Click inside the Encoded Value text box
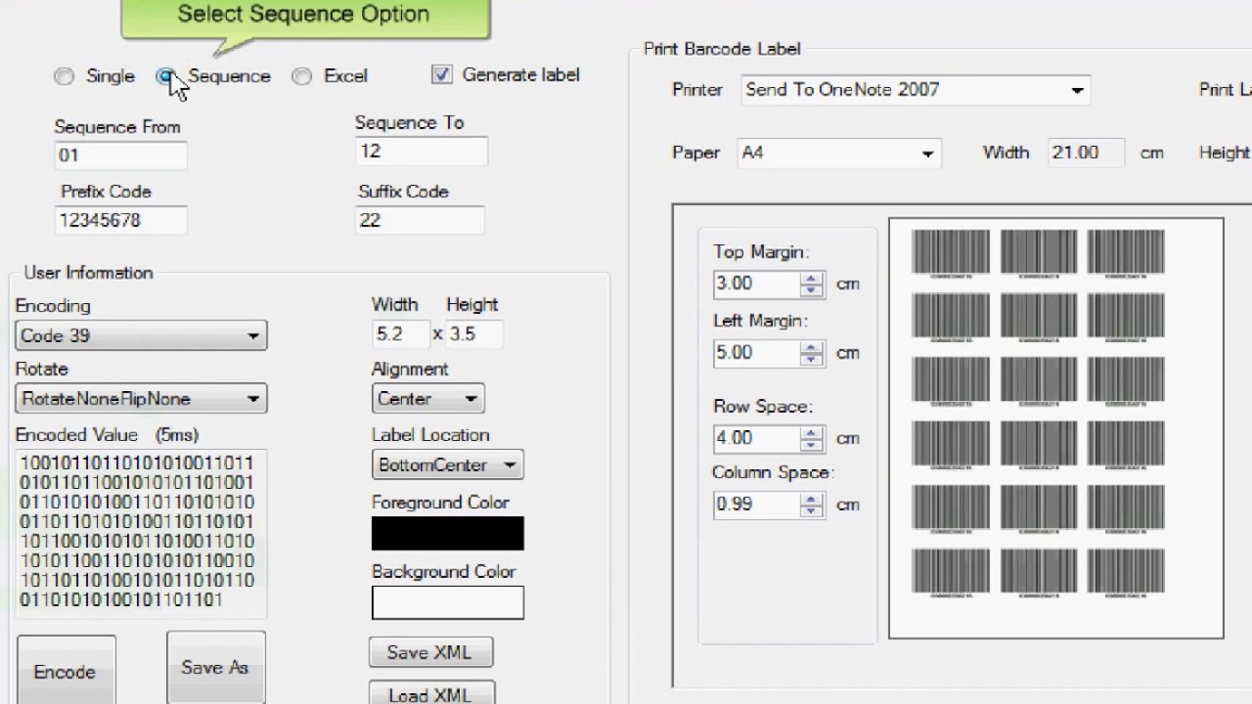Viewport: 1252px width, 704px height. [141, 533]
